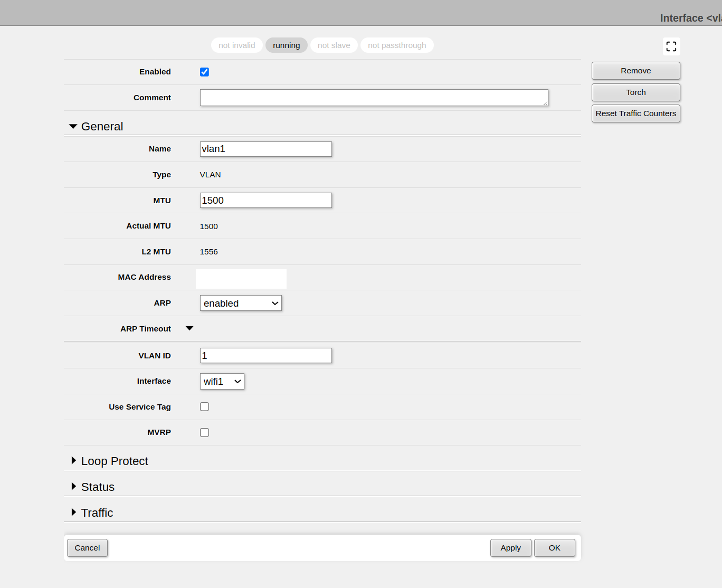This screenshot has height=588, width=722.
Task: Expand the Traffic section
Action: [92, 513]
